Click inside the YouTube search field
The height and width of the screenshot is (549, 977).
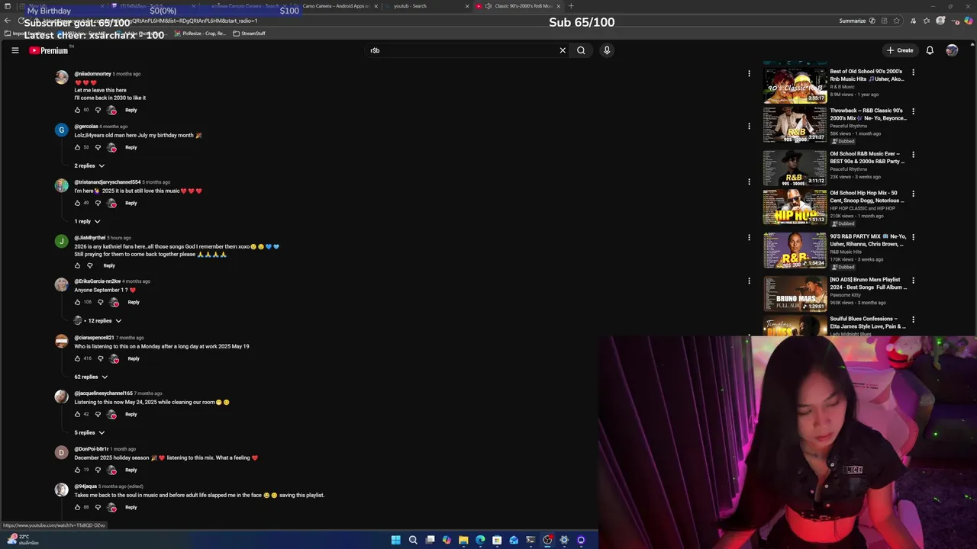coord(462,50)
